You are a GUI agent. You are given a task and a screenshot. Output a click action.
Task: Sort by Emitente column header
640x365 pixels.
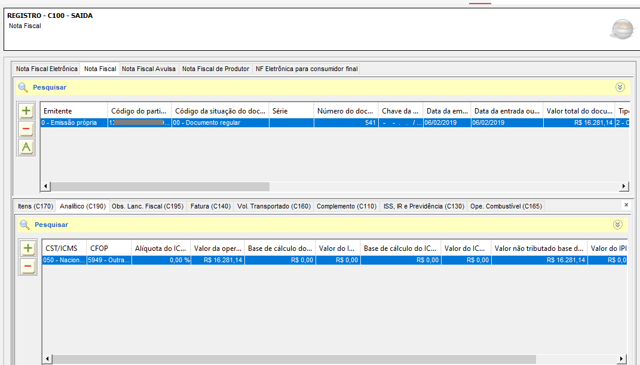point(74,111)
